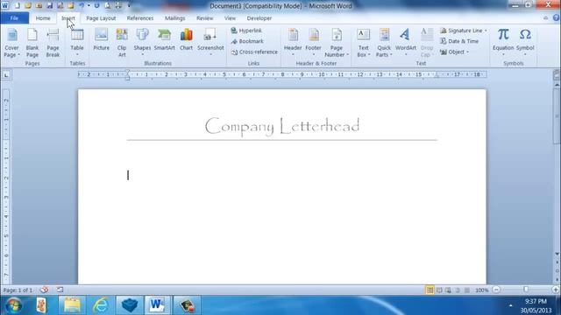Open the Screenshot tool
The image size is (561, 315).
point(210,42)
